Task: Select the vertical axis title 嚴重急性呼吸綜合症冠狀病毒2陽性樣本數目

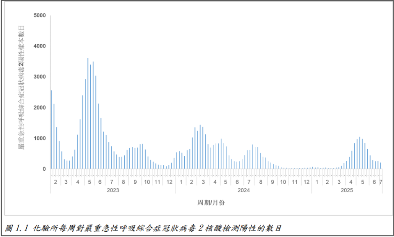Action: click(22, 87)
